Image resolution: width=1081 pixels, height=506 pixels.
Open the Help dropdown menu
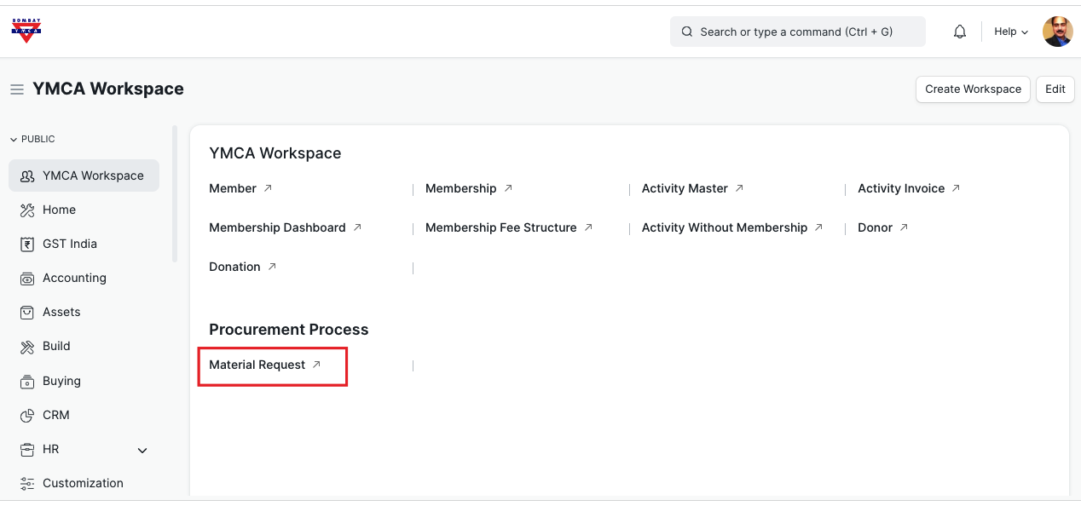pos(1011,32)
